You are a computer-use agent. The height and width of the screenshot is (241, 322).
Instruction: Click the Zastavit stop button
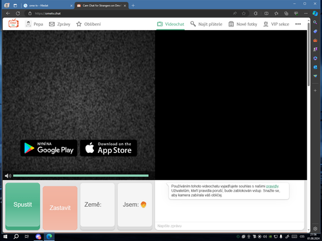click(60, 208)
